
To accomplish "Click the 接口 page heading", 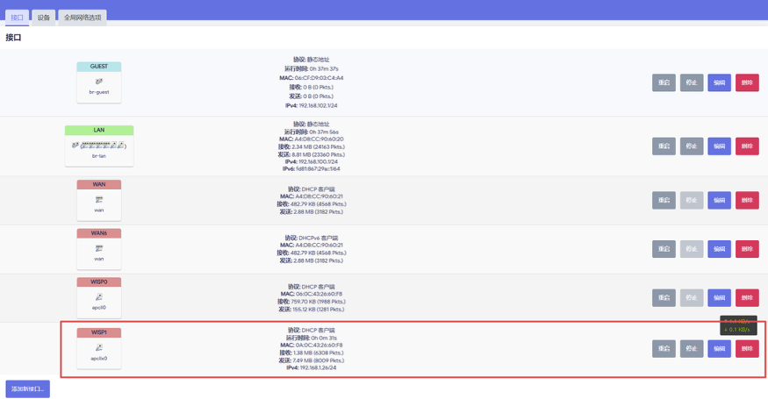I will coord(13,38).
